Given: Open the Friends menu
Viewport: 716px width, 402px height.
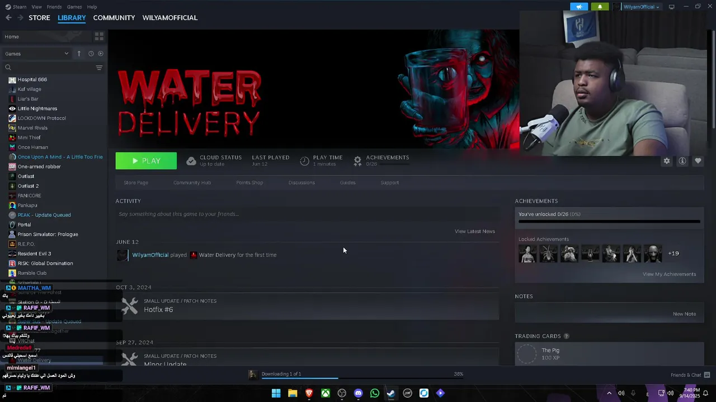Looking at the screenshot, I should point(54,7).
